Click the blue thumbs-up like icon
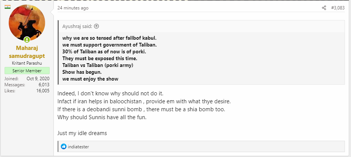 point(64,146)
